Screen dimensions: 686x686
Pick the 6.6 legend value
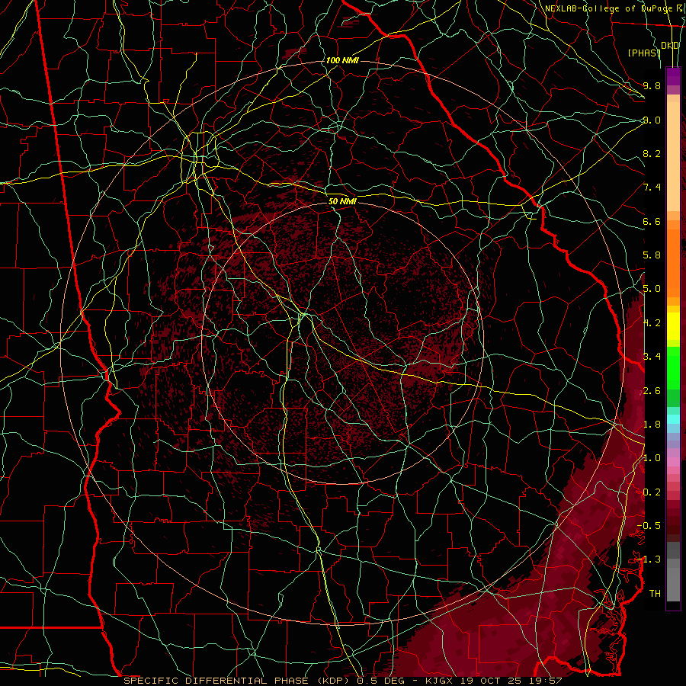click(652, 221)
